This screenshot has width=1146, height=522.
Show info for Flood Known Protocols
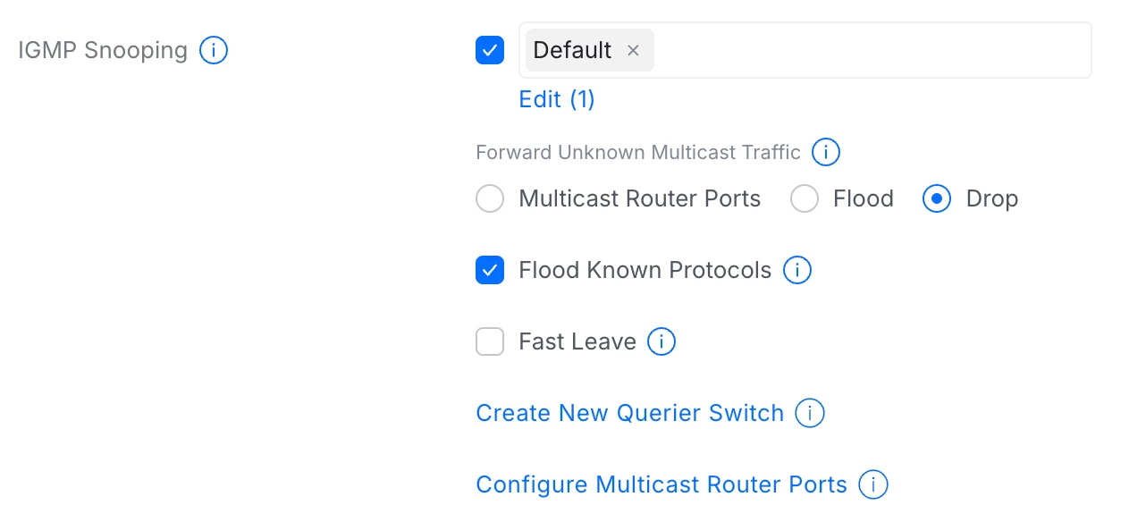click(x=796, y=270)
